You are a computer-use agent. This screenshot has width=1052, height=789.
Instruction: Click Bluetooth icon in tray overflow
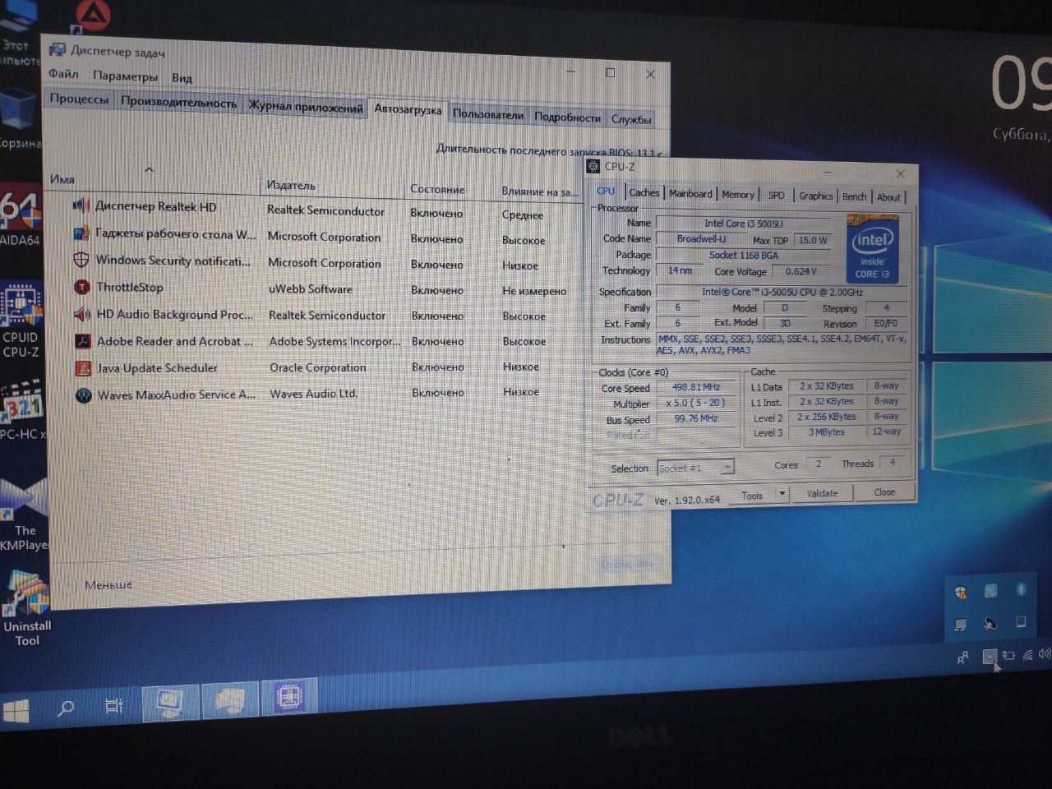[x=1021, y=588]
